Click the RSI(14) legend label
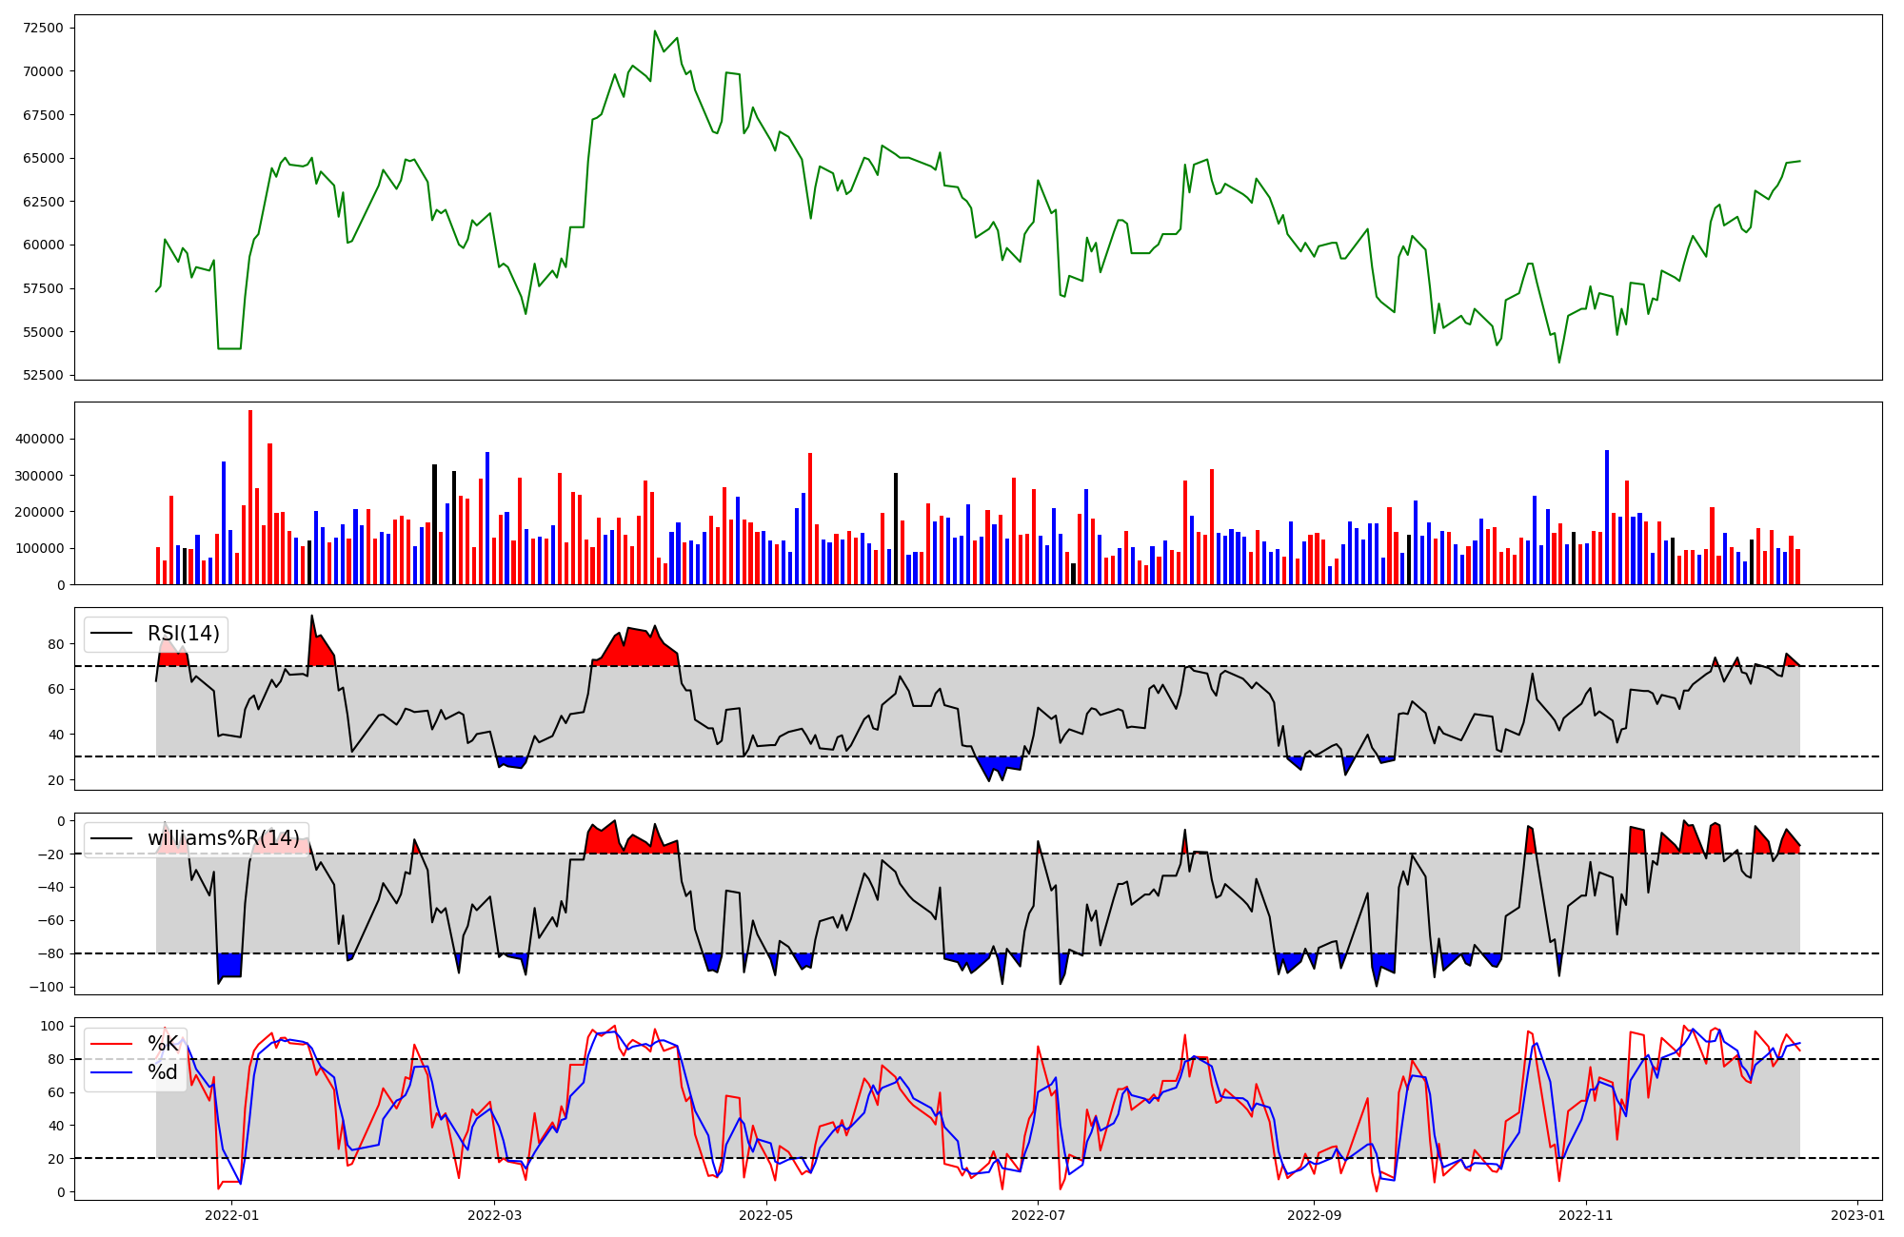1904x1237 pixels. pos(183,634)
